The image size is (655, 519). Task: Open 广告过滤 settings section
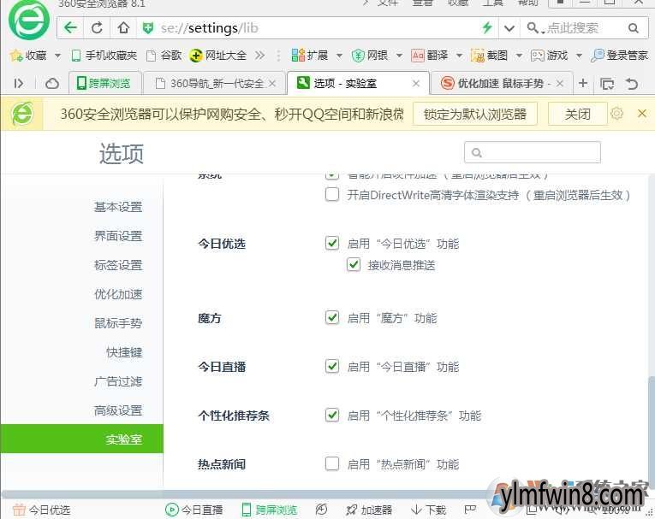[118, 381]
